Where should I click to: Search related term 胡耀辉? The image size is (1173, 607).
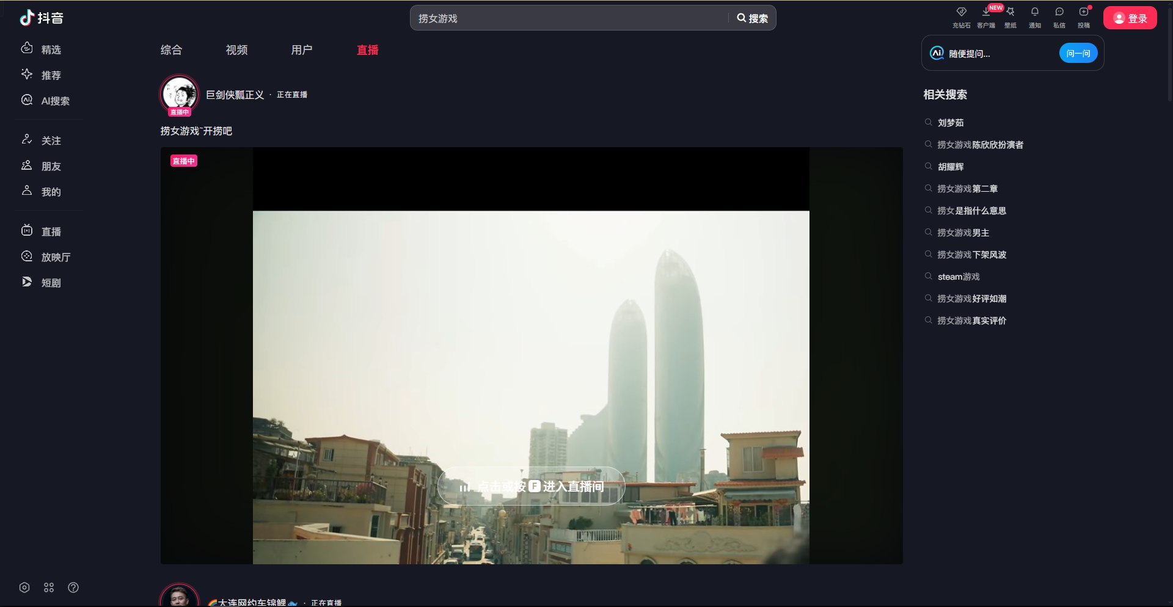pyautogui.click(x=951, y=167)
